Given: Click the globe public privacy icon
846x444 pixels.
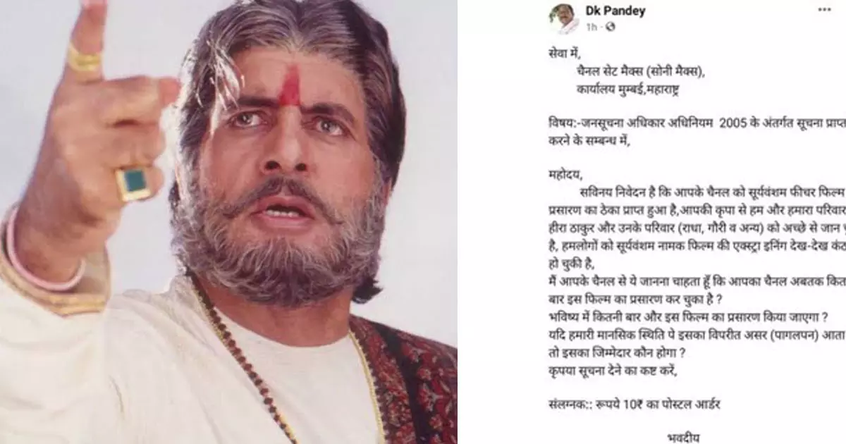Looking at the screenshot, I should pos(611,26).
